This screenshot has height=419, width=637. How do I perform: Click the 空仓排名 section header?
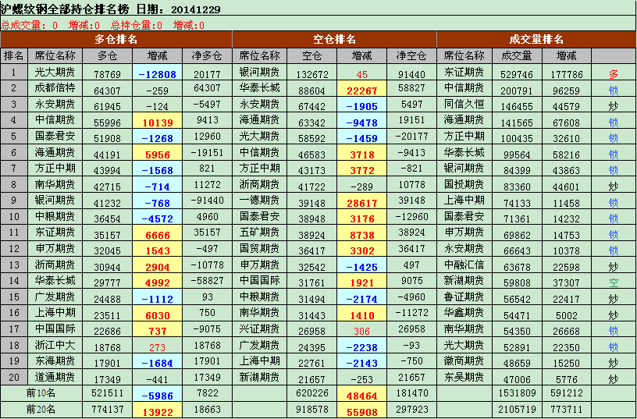334,39
